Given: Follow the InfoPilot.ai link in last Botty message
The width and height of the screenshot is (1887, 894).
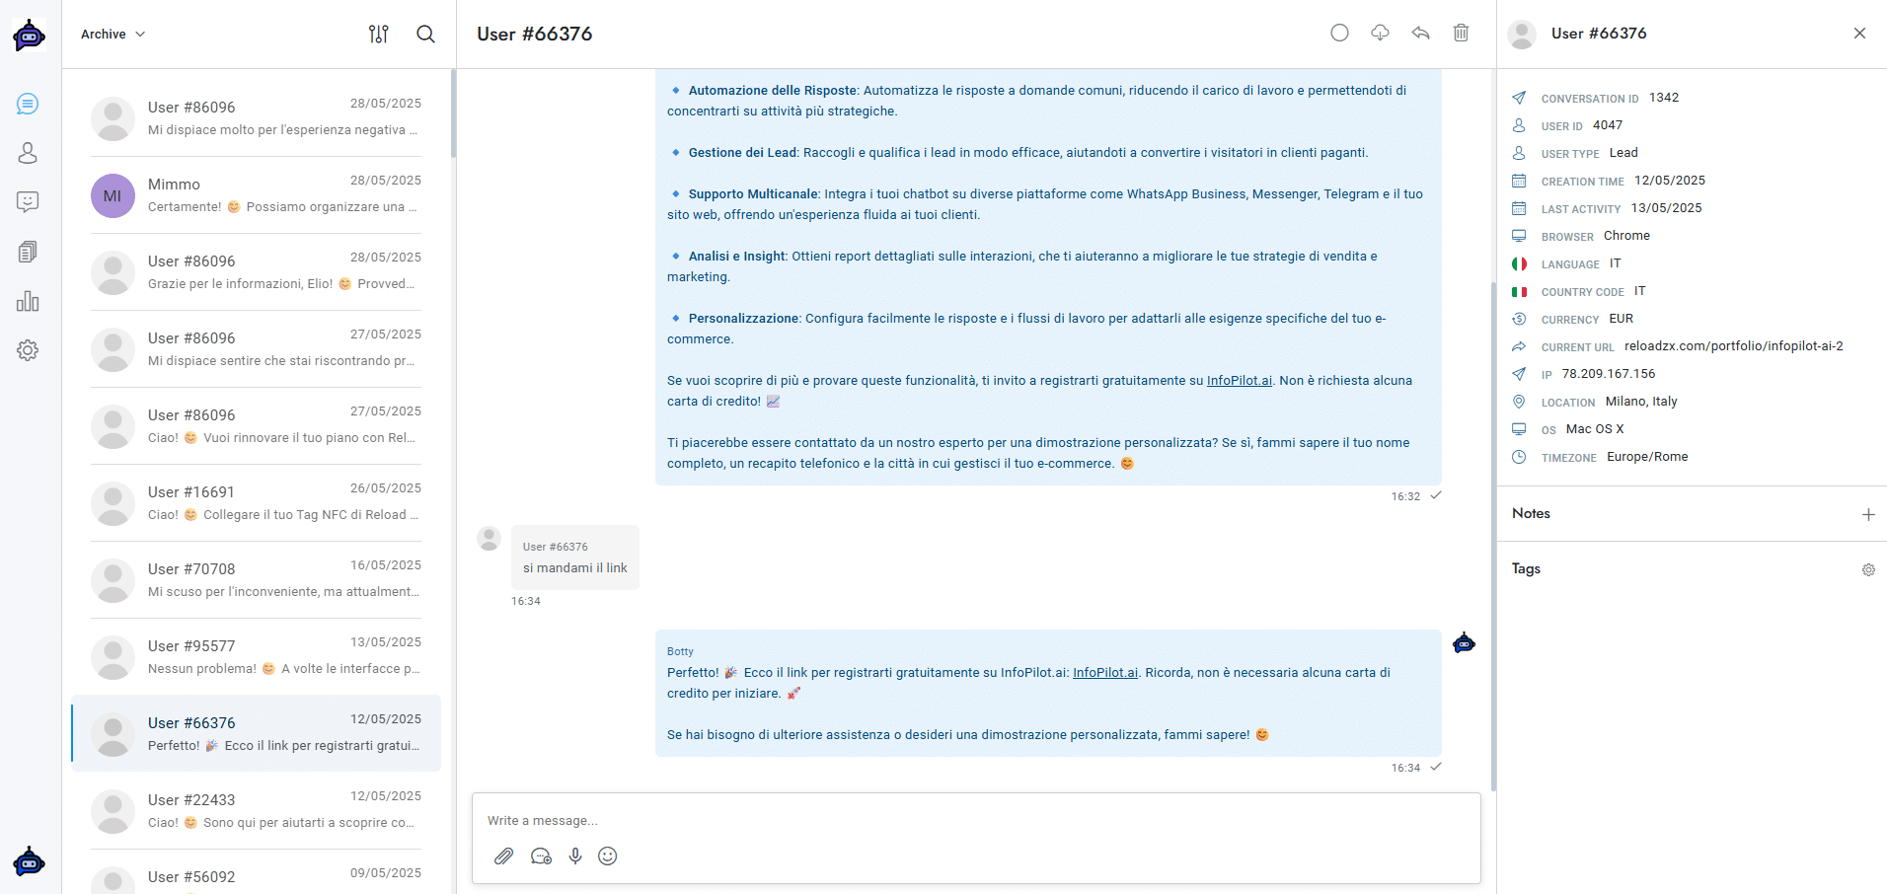Looking at the screenshot, I should (1105, 673).
